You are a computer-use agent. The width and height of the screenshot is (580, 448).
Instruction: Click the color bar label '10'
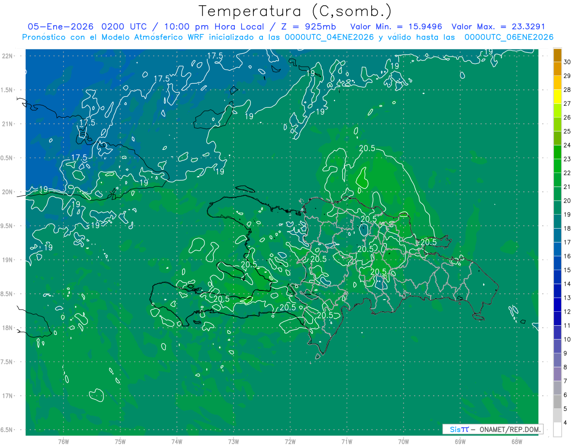pyautogui.click(x=567, y=340)
